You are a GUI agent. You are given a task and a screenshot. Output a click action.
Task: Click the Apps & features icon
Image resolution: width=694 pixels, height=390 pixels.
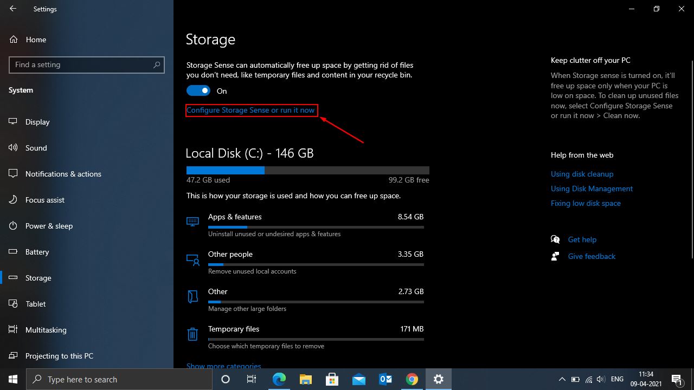[x=192, y=222]
